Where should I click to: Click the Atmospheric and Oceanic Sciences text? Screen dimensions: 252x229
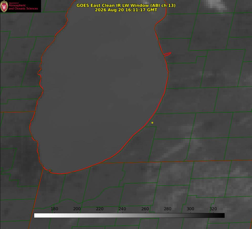23,7
